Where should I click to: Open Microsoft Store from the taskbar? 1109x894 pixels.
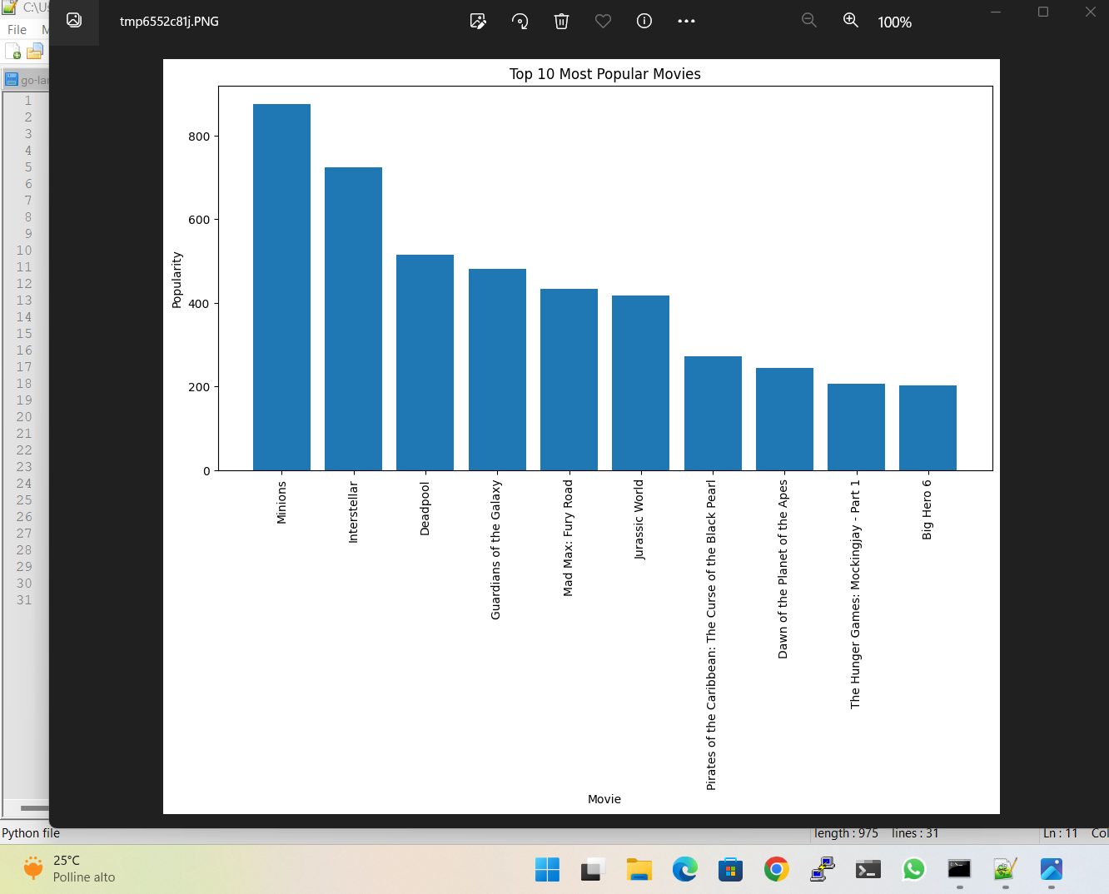pos(730,869)
